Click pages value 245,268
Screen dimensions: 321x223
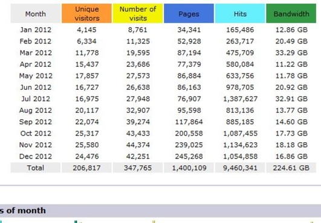189,157
